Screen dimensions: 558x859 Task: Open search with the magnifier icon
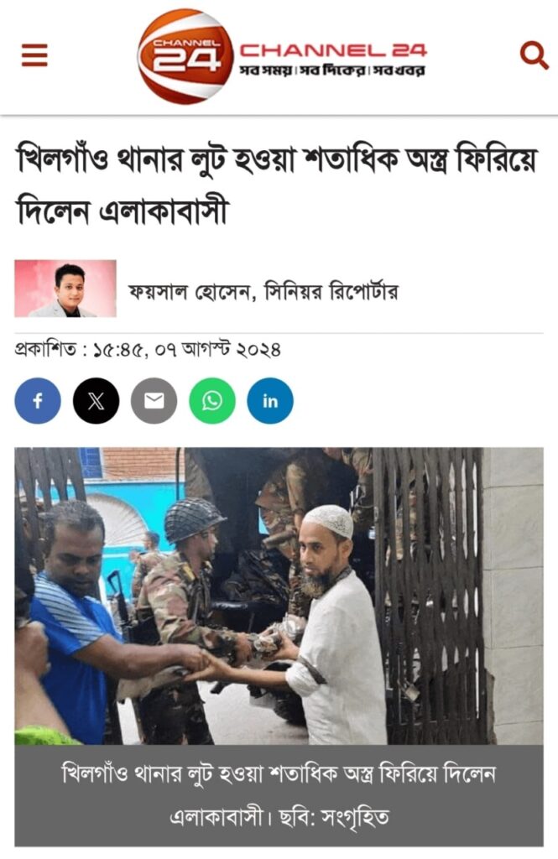(534, 55)
